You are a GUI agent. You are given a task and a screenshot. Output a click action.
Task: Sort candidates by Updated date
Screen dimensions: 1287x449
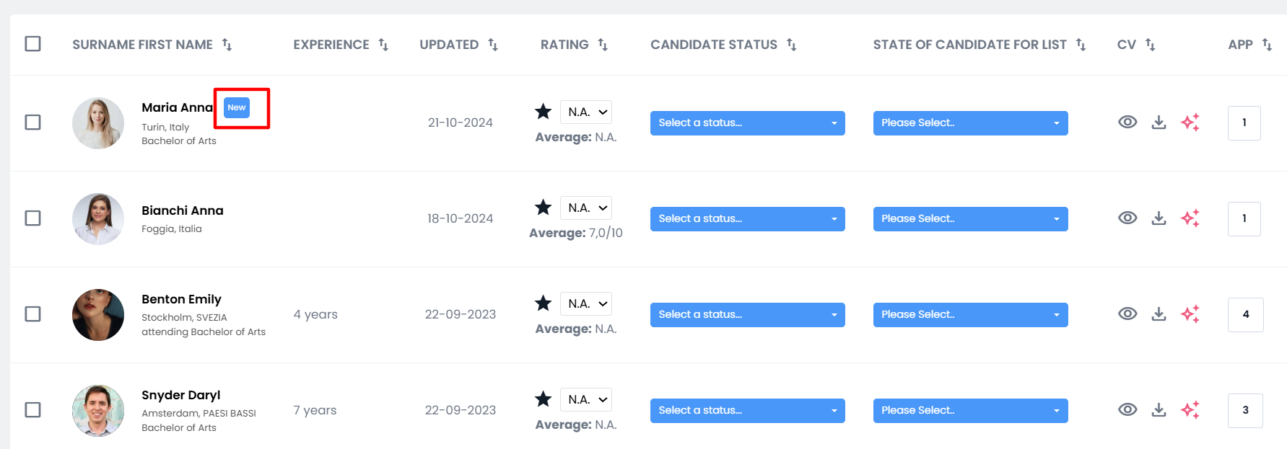click(x=493, y=45)
